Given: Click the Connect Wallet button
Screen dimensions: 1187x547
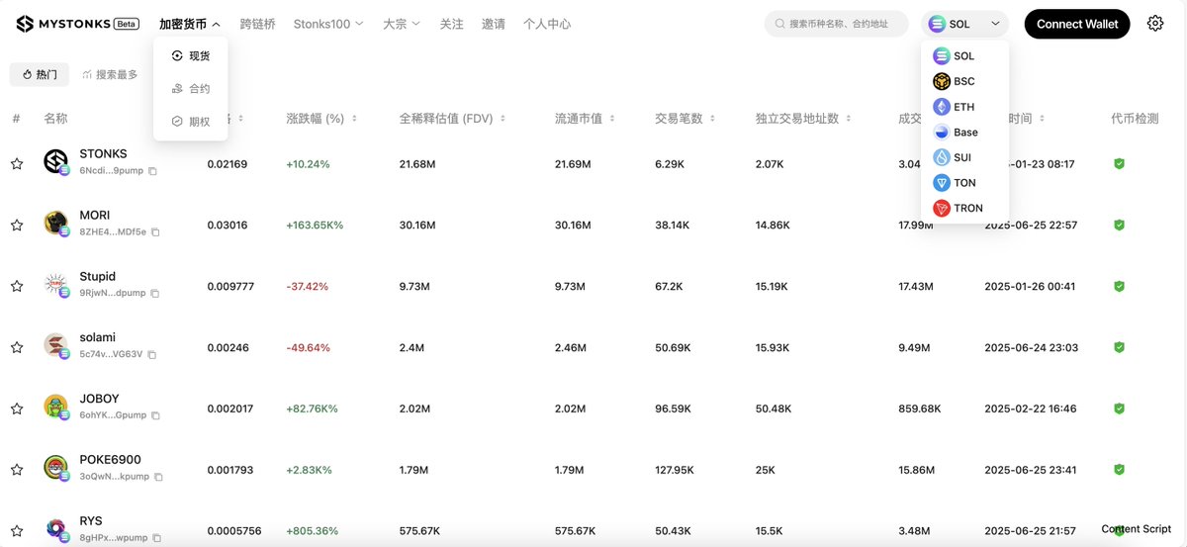Looking at the screenshot, I should pos(1077,24).
